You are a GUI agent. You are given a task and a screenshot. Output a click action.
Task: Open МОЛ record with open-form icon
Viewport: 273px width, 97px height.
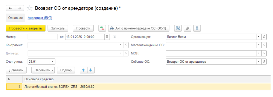[x=264, y=53]
